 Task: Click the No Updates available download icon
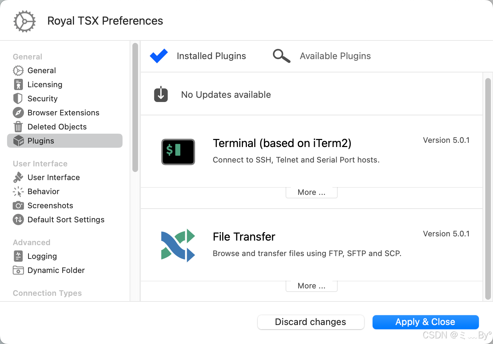point(161,94)
